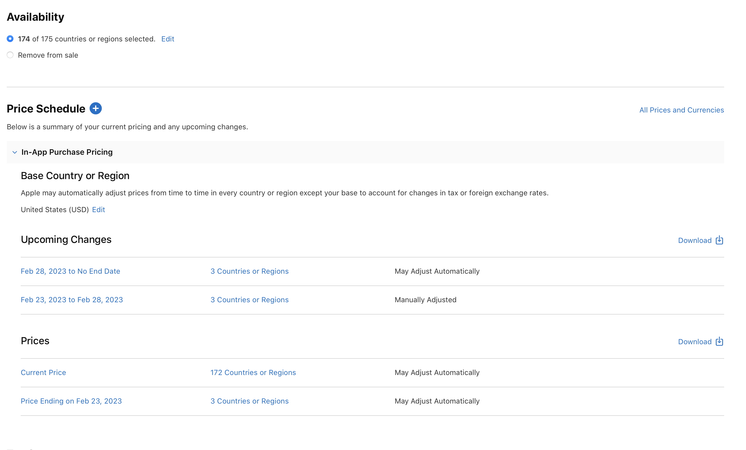Open the add price schedule plus button
This screenshot has height=450, width=746.
pos(95,108)
